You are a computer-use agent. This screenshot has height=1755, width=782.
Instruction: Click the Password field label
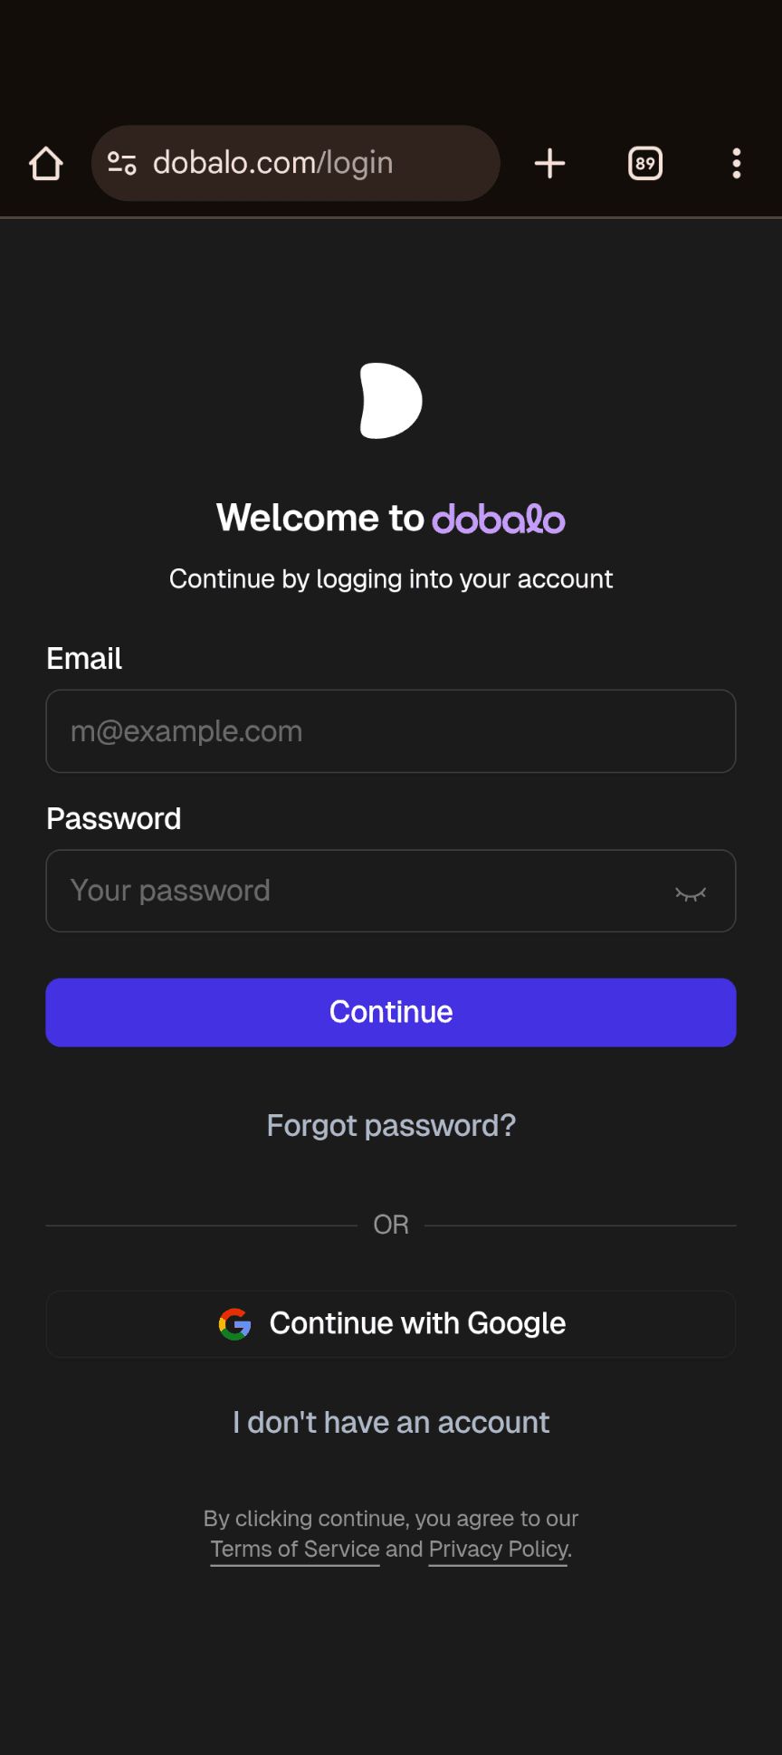(x=114, y=818)
